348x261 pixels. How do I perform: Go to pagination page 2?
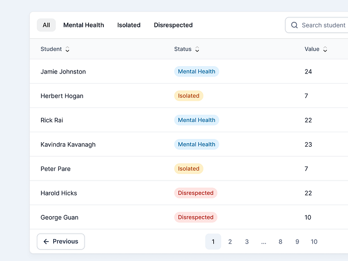coord(230,242)
